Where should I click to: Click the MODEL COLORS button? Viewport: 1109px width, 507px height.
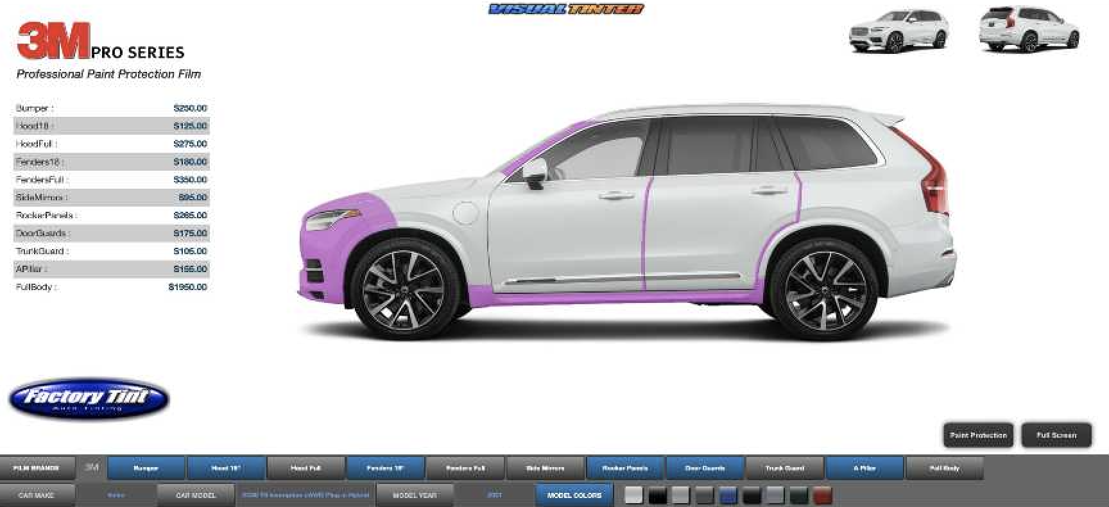[x=574, y=495]
